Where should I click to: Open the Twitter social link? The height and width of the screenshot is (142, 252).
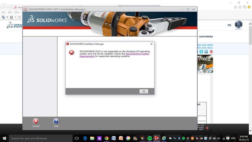pos(201,52)
